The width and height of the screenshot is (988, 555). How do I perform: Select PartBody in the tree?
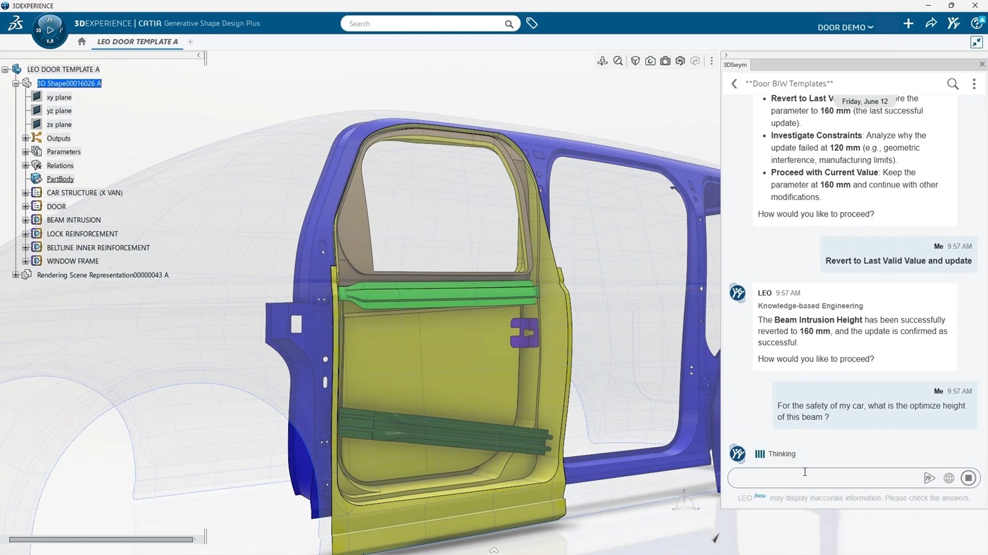(x=60, y=179)
